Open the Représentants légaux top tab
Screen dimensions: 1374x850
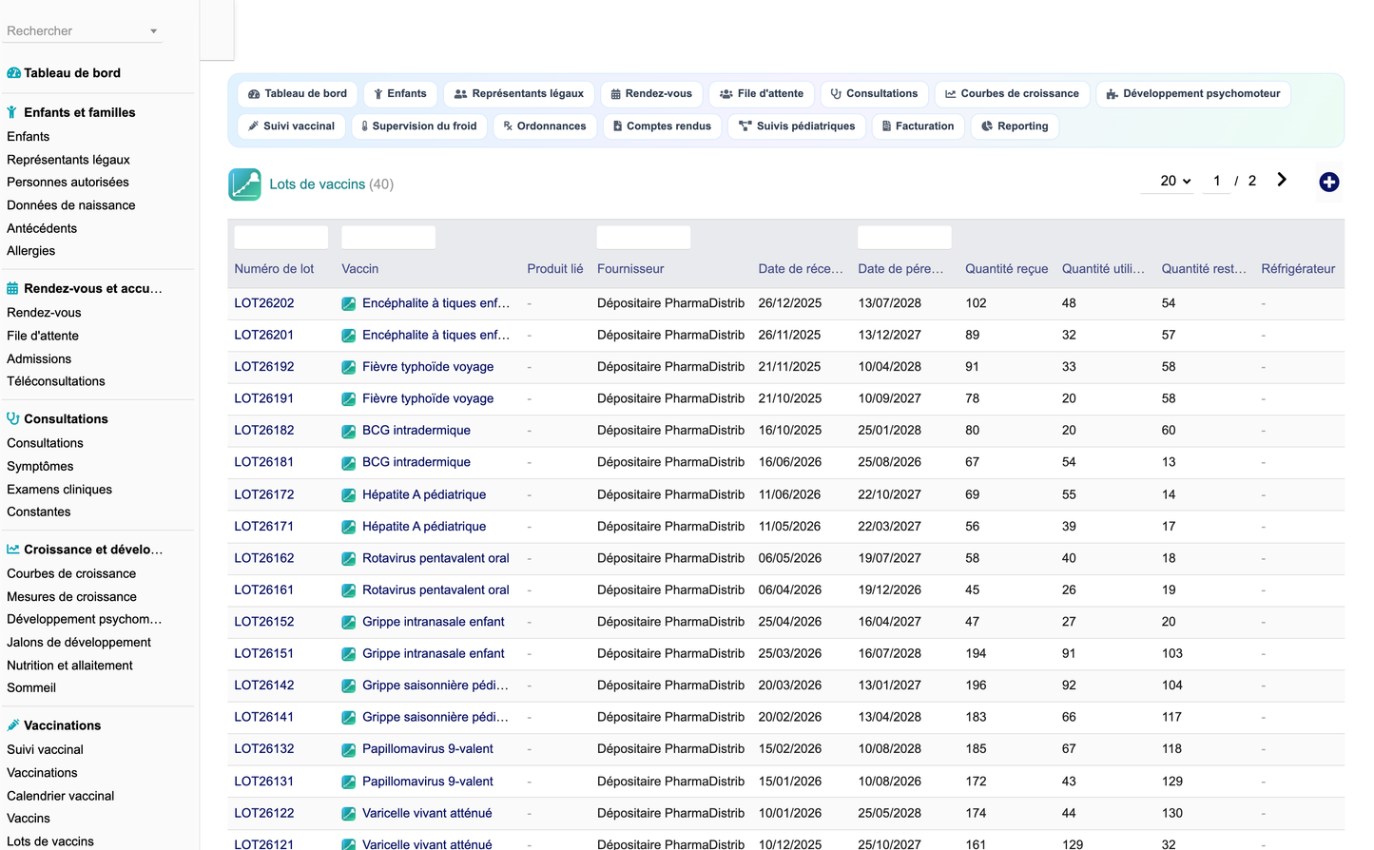pos(519,94)
